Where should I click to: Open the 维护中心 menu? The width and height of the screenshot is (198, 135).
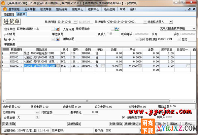click(x=94, y=9)
